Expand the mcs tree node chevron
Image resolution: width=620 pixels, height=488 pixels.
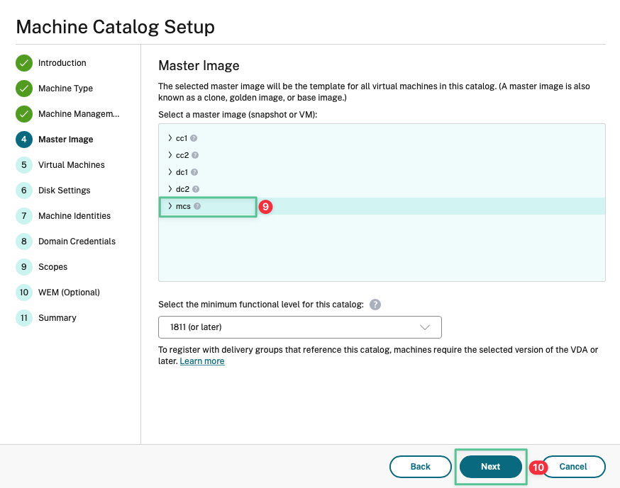[170, 206]
